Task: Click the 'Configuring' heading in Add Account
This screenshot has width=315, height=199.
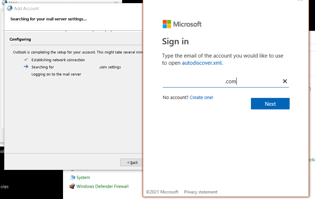Action: tap(20, 39)
